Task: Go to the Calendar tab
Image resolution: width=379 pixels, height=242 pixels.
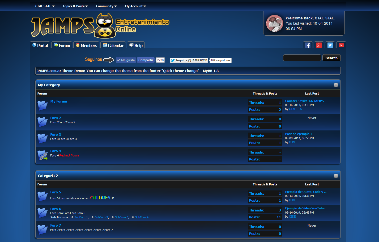Action: 113,45
